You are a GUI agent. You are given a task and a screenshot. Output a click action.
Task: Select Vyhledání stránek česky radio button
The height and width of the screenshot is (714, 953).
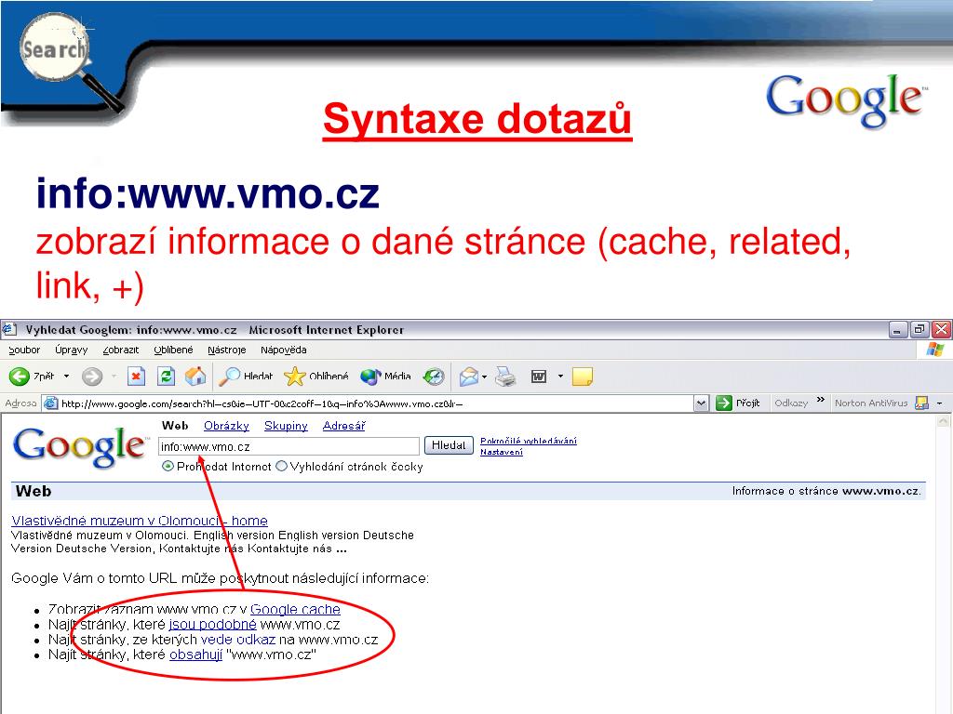point(281,467)
